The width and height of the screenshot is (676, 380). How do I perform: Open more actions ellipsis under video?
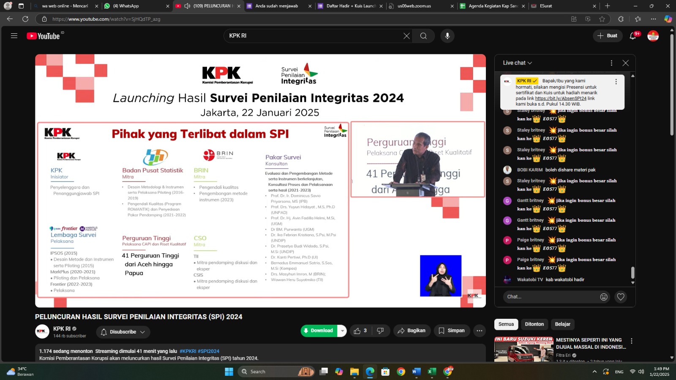[x=480, y=331]
